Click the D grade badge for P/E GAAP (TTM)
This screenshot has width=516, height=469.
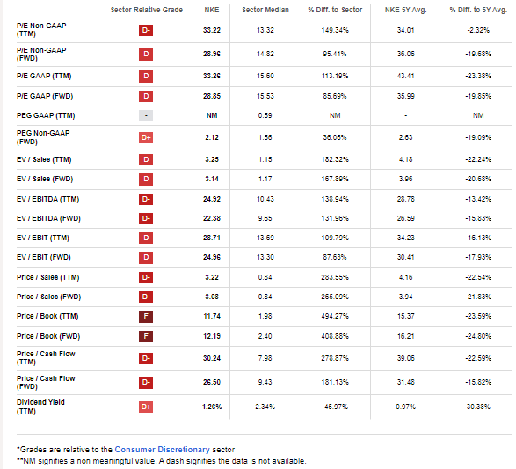(146, 76)
